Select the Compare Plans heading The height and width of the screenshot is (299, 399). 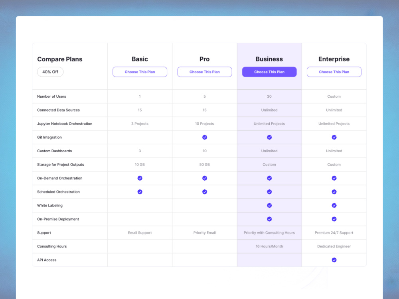click(60, 59)
